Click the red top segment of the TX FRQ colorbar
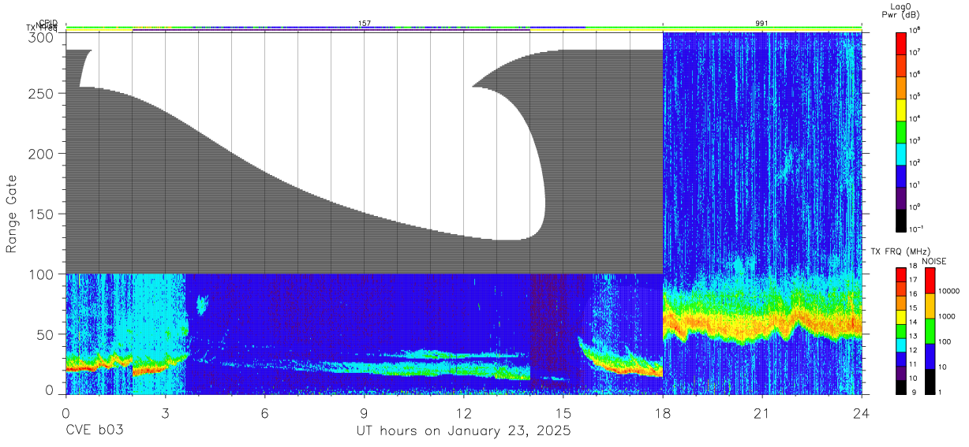 [901, 274]
